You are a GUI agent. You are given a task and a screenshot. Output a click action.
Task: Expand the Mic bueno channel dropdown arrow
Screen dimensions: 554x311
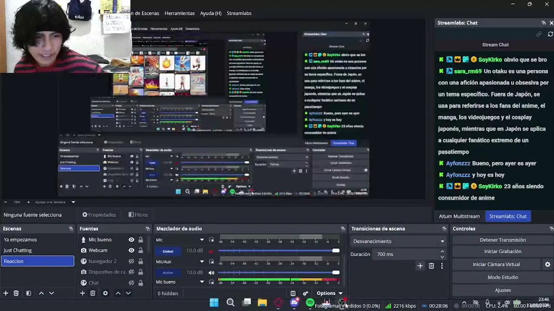click(202, 282)
